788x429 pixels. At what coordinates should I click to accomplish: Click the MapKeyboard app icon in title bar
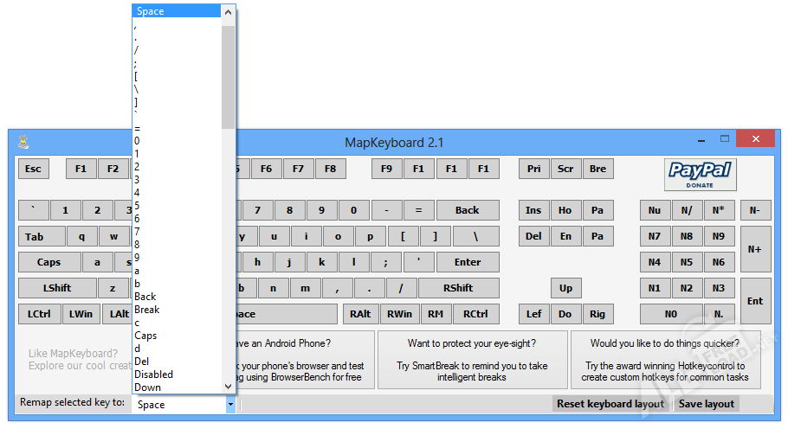pos(23,143)
